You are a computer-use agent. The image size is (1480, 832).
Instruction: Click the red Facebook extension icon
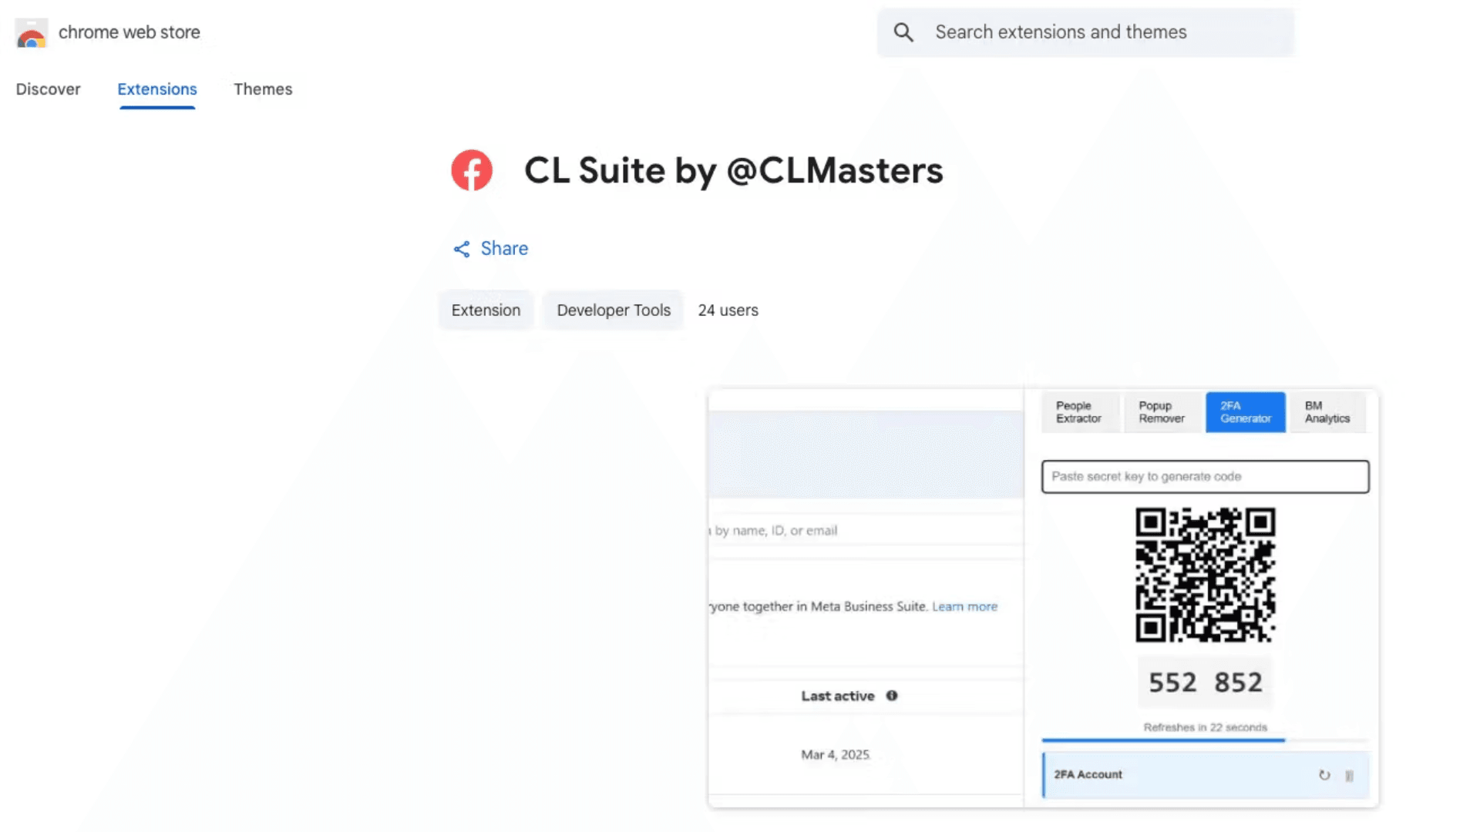coord(472,170)
